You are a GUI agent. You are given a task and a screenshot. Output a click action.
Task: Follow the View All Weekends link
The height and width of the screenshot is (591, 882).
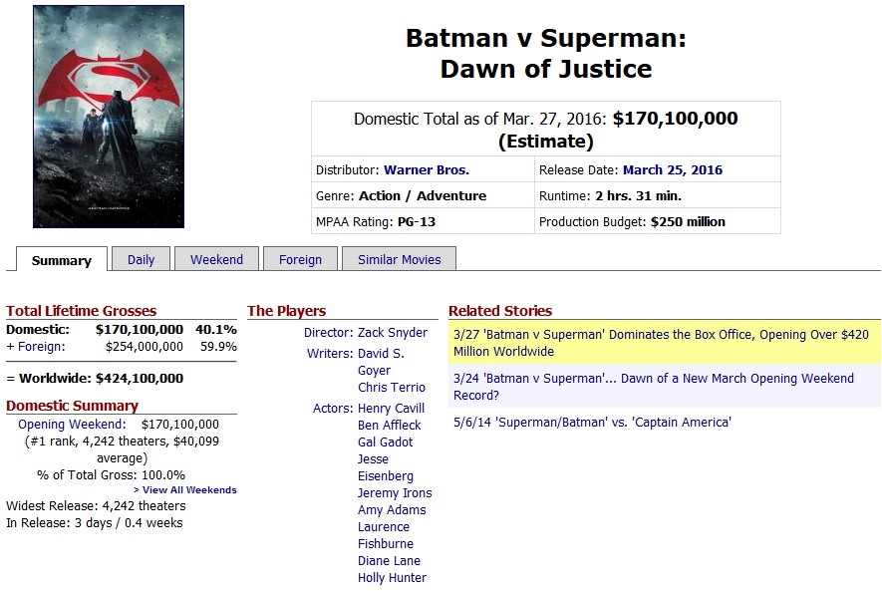pos(185,489)
